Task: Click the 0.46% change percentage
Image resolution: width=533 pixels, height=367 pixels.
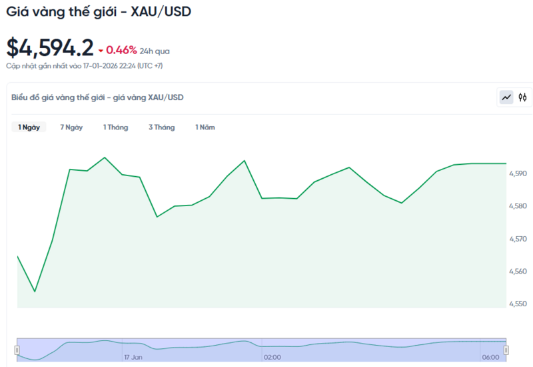Action: point(121,50)
